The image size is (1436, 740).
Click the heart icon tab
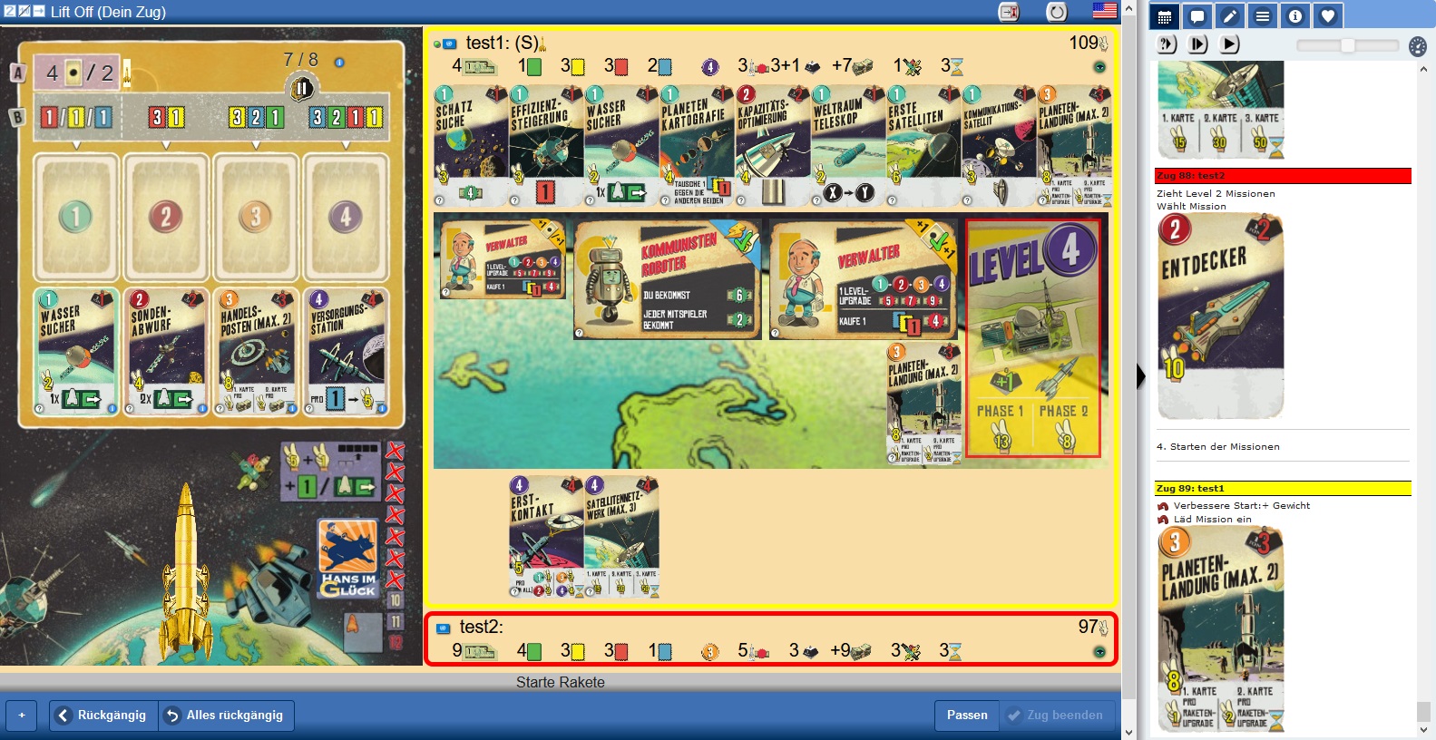(x=1328, y=16)
